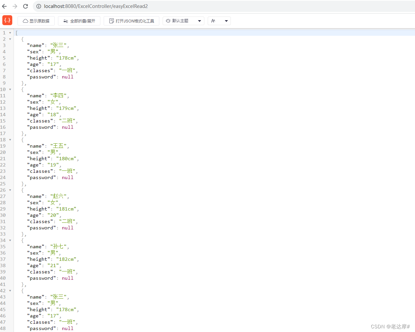
Task: Click the sex value on line 12
Action: click(53, 102)
